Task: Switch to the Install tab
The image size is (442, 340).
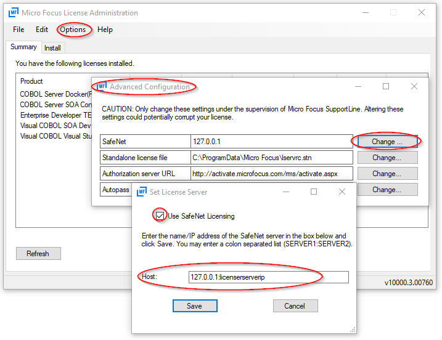Action: click(x=52, y=48)
